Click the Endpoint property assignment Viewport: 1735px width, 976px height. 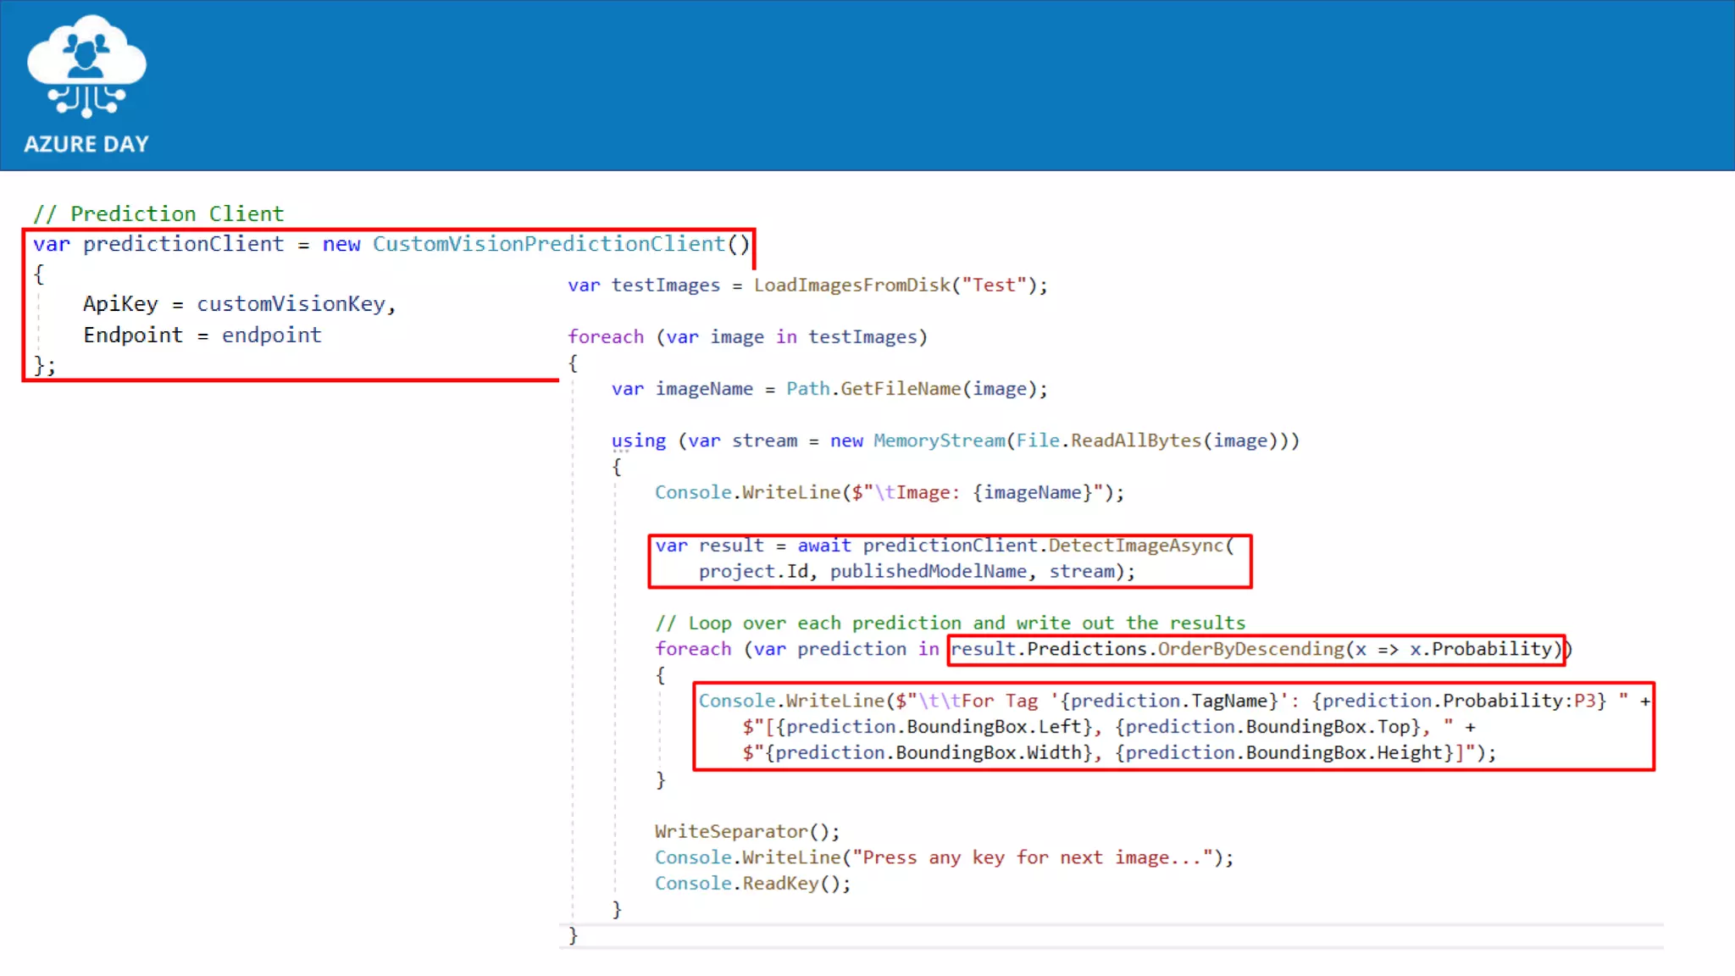202,335
